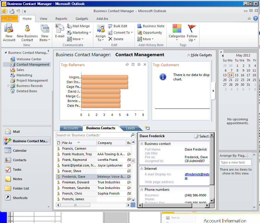Image resolution: width=260 pixels, height=223 pixels.
Task: Click Send/Receive quick access icon
Action: click(12, 11)
